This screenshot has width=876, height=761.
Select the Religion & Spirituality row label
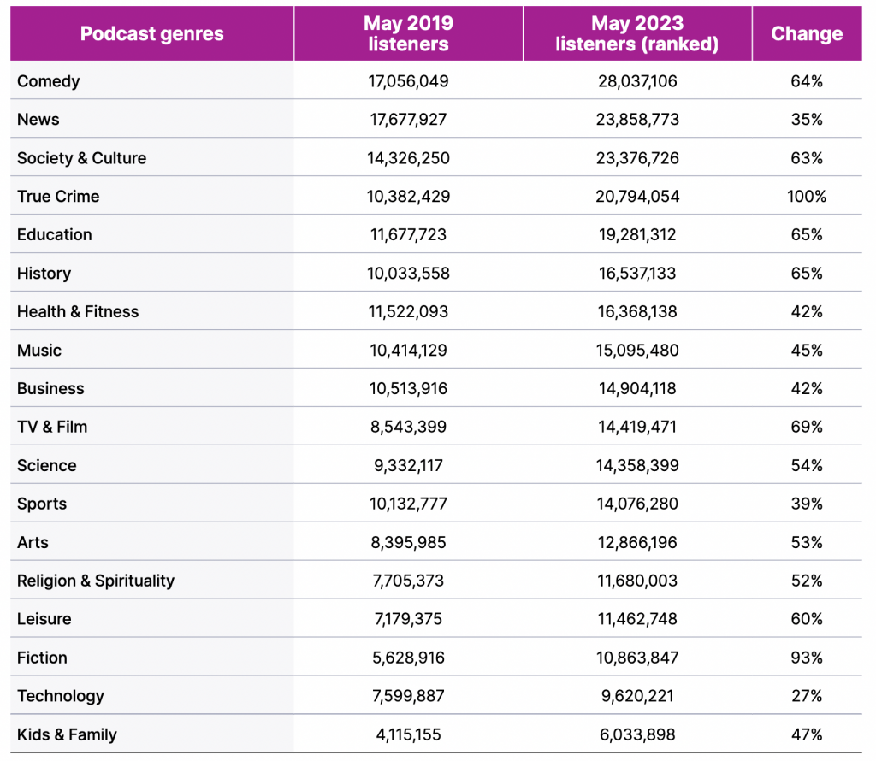pyautogui.click(x=96, y=581)
